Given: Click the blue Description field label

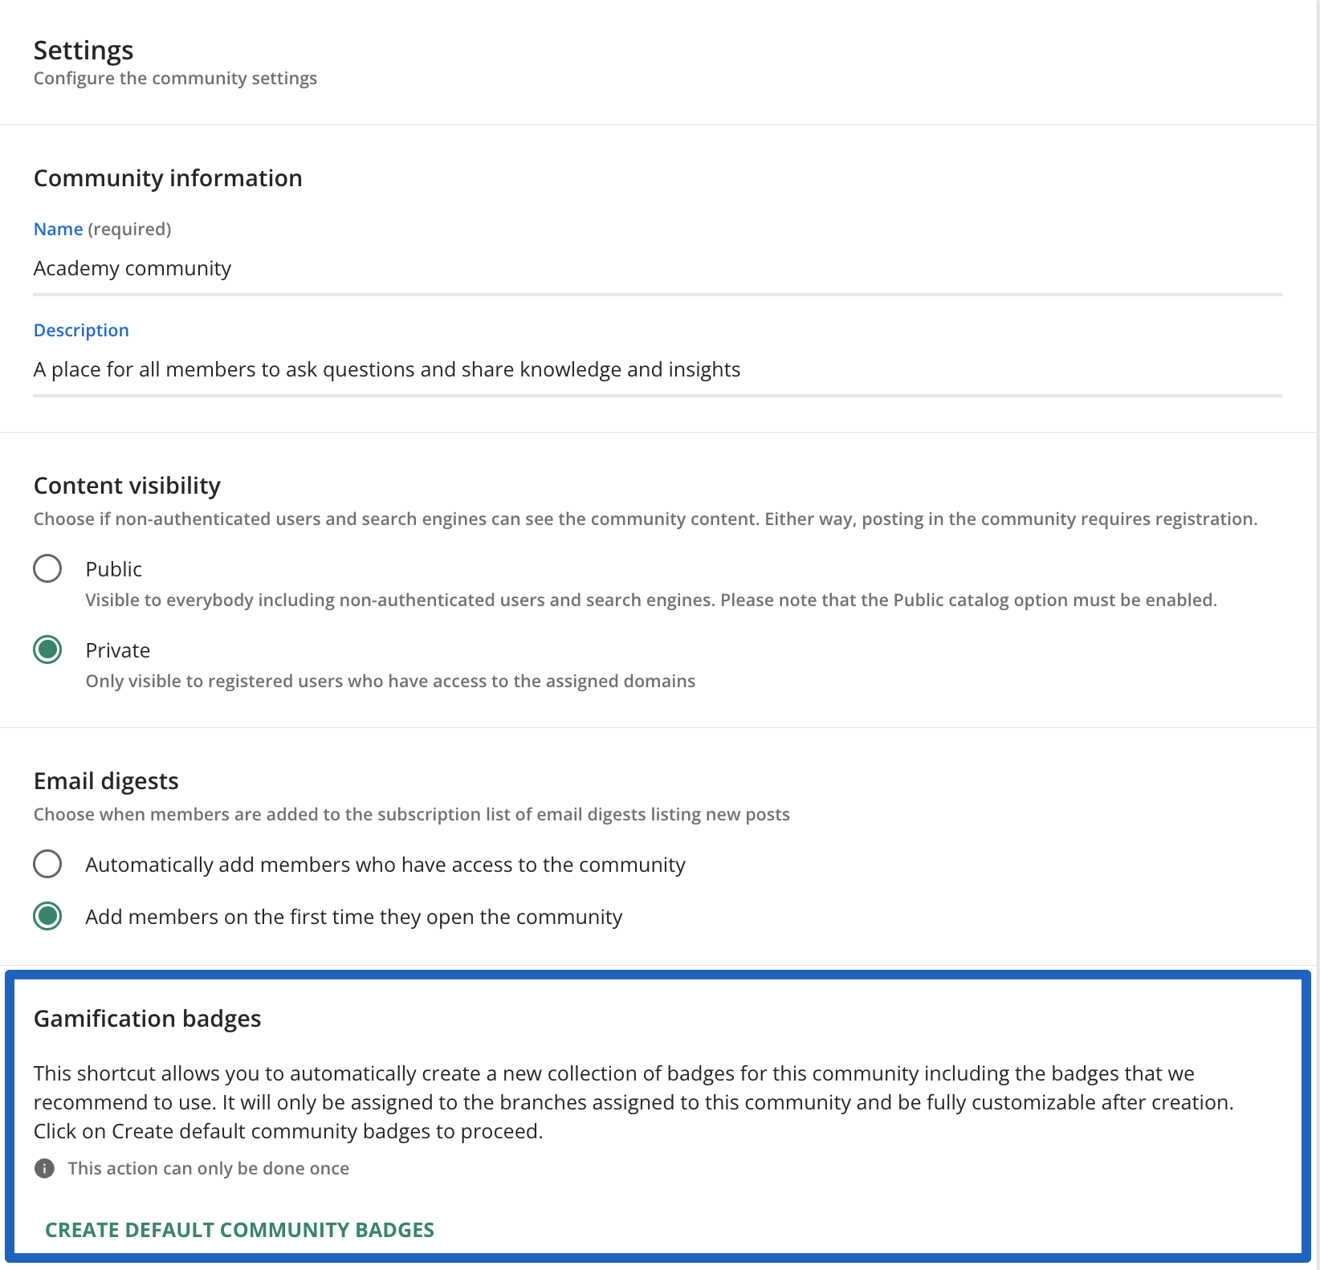Looking at the screenshot, I should coord(81,330).
